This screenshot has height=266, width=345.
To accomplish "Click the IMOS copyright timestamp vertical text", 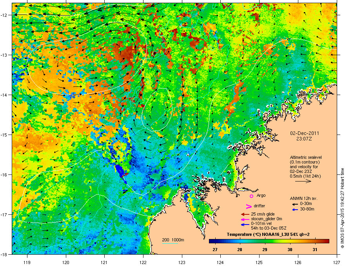I will pyautogui.click(x=342, y=208).
